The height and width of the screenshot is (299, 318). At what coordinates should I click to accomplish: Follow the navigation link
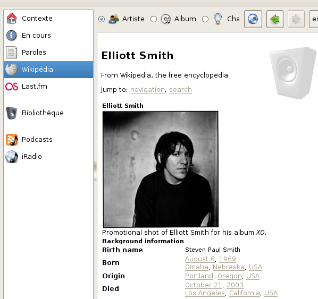pos(147,90)
